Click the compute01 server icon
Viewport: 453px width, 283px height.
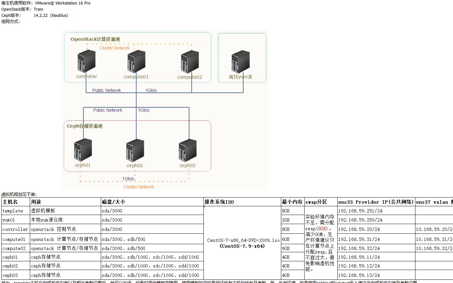(136, 62)
